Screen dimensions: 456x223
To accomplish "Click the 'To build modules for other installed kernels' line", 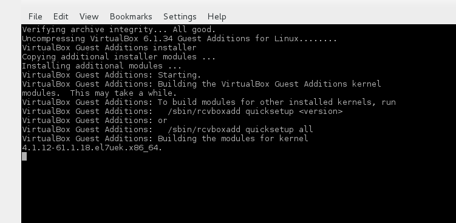I will (x=209, y=102).
